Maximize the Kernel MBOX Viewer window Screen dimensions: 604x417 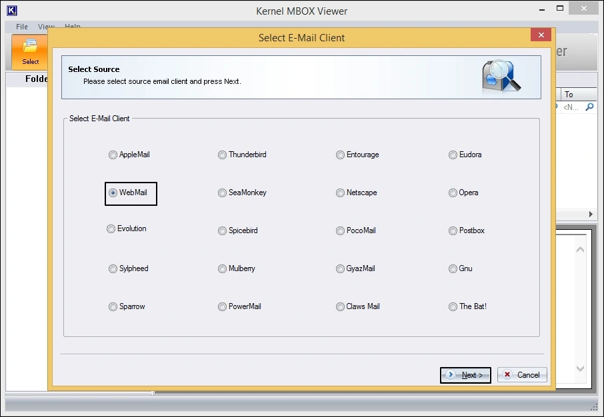click(560, 8)
